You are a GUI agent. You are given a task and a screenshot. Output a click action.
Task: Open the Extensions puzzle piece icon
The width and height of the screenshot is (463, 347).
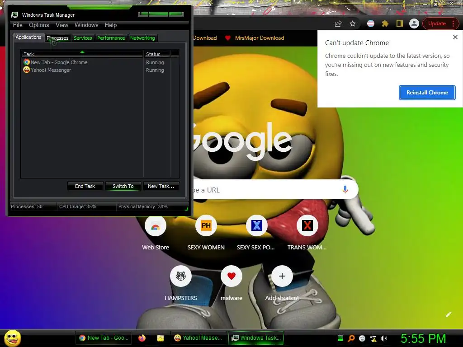coord(385,23)
